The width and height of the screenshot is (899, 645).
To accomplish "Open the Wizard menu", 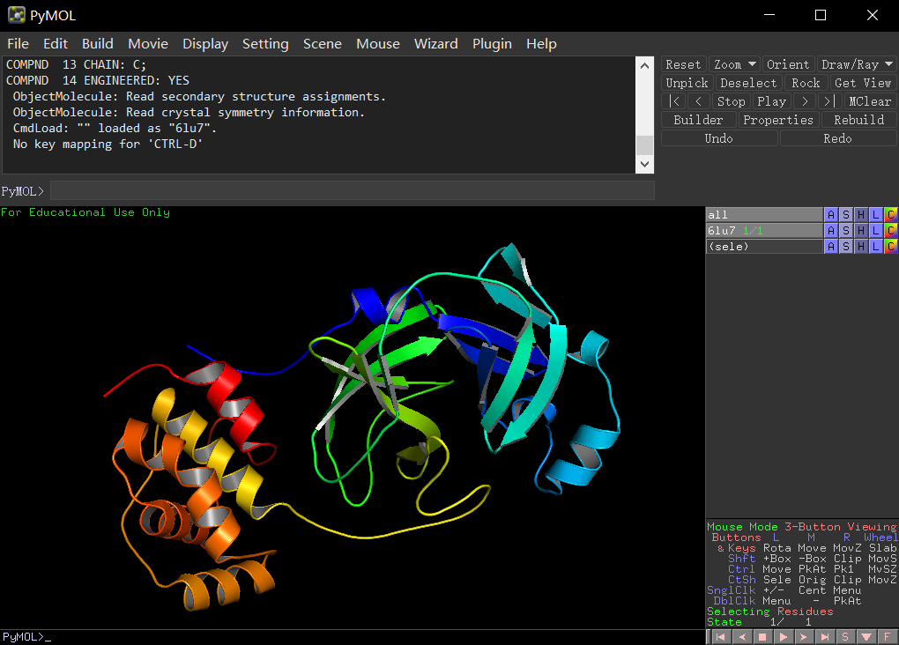I will tap(435, 43).
